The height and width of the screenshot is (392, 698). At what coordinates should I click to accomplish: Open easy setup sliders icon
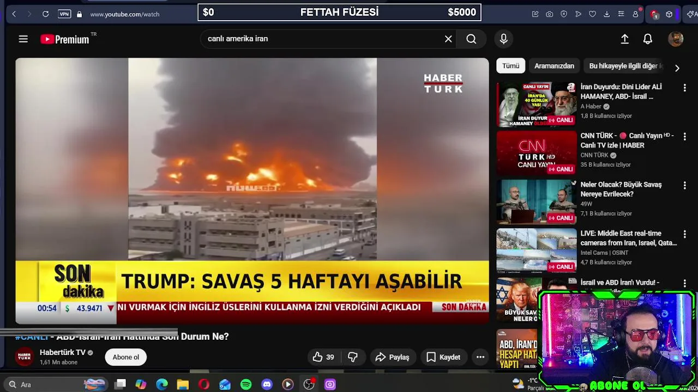pos(621,14)
